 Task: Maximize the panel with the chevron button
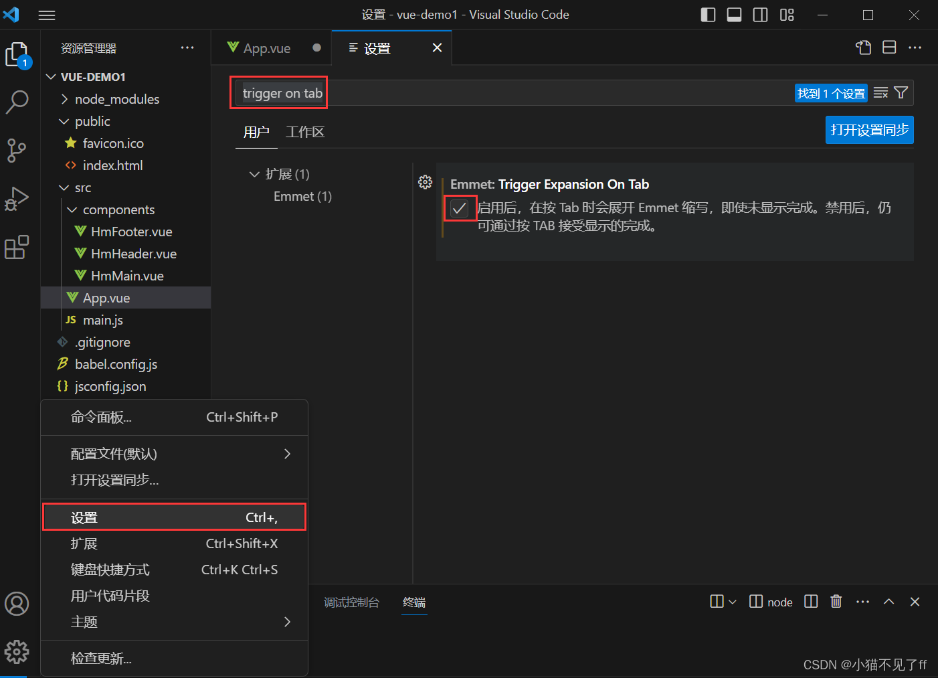(888, 601)
